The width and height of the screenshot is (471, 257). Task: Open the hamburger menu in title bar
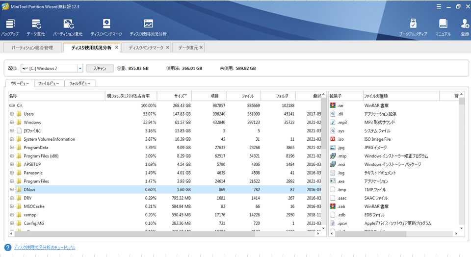(x=439, y=6)
